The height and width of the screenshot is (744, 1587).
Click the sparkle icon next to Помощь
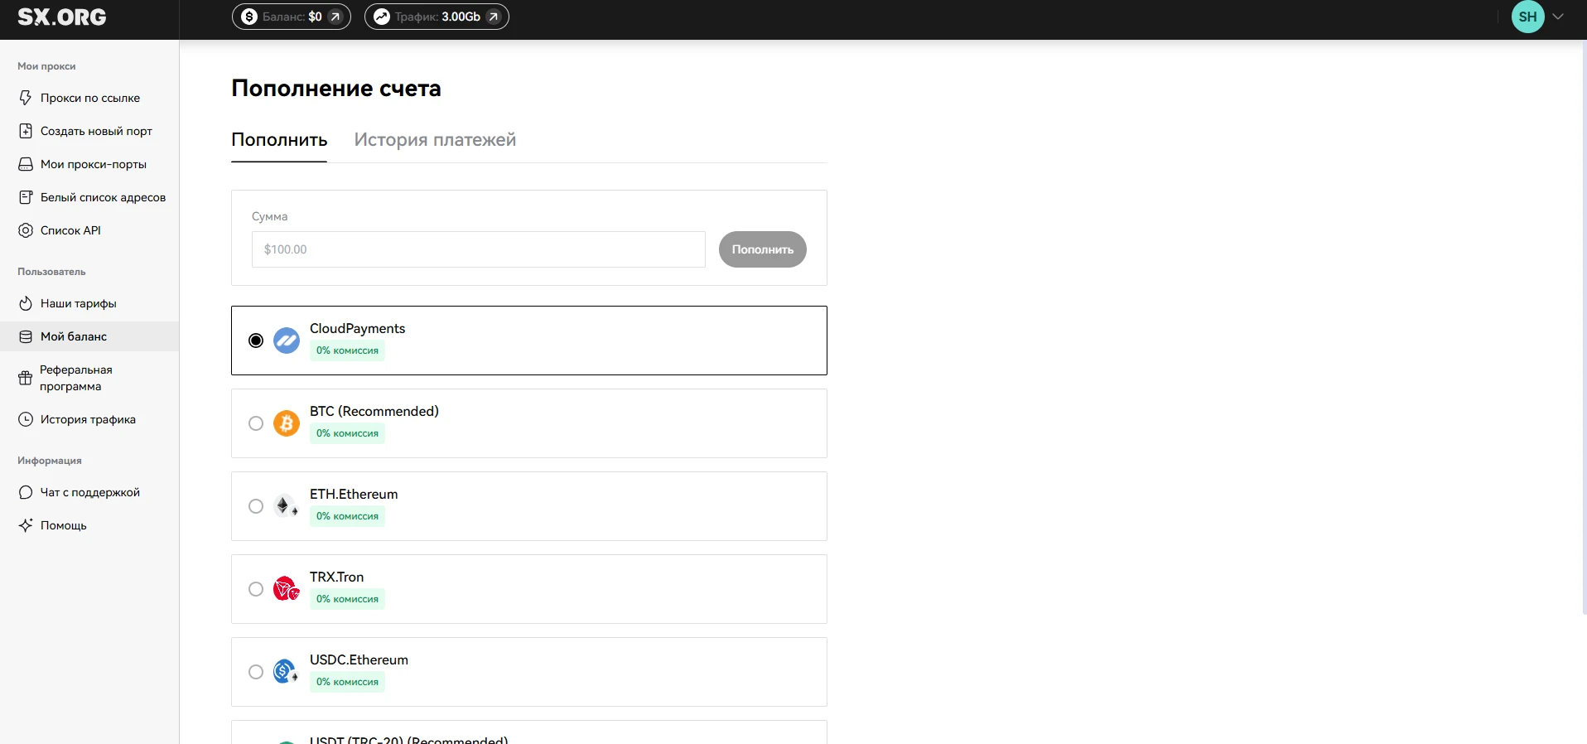click(x=26, y=525)
